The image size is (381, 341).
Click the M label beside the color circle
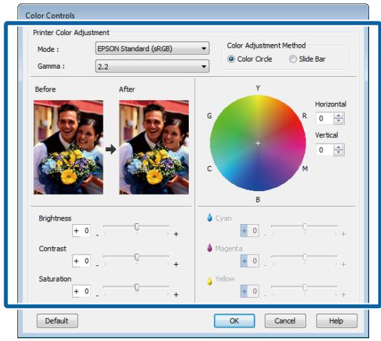tap(305, 169)
